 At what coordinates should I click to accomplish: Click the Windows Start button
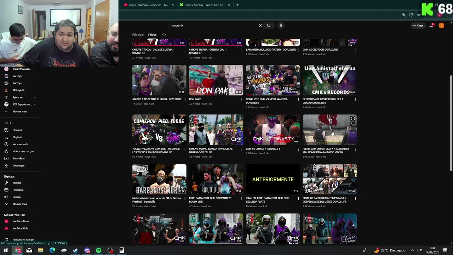(6, 250)
